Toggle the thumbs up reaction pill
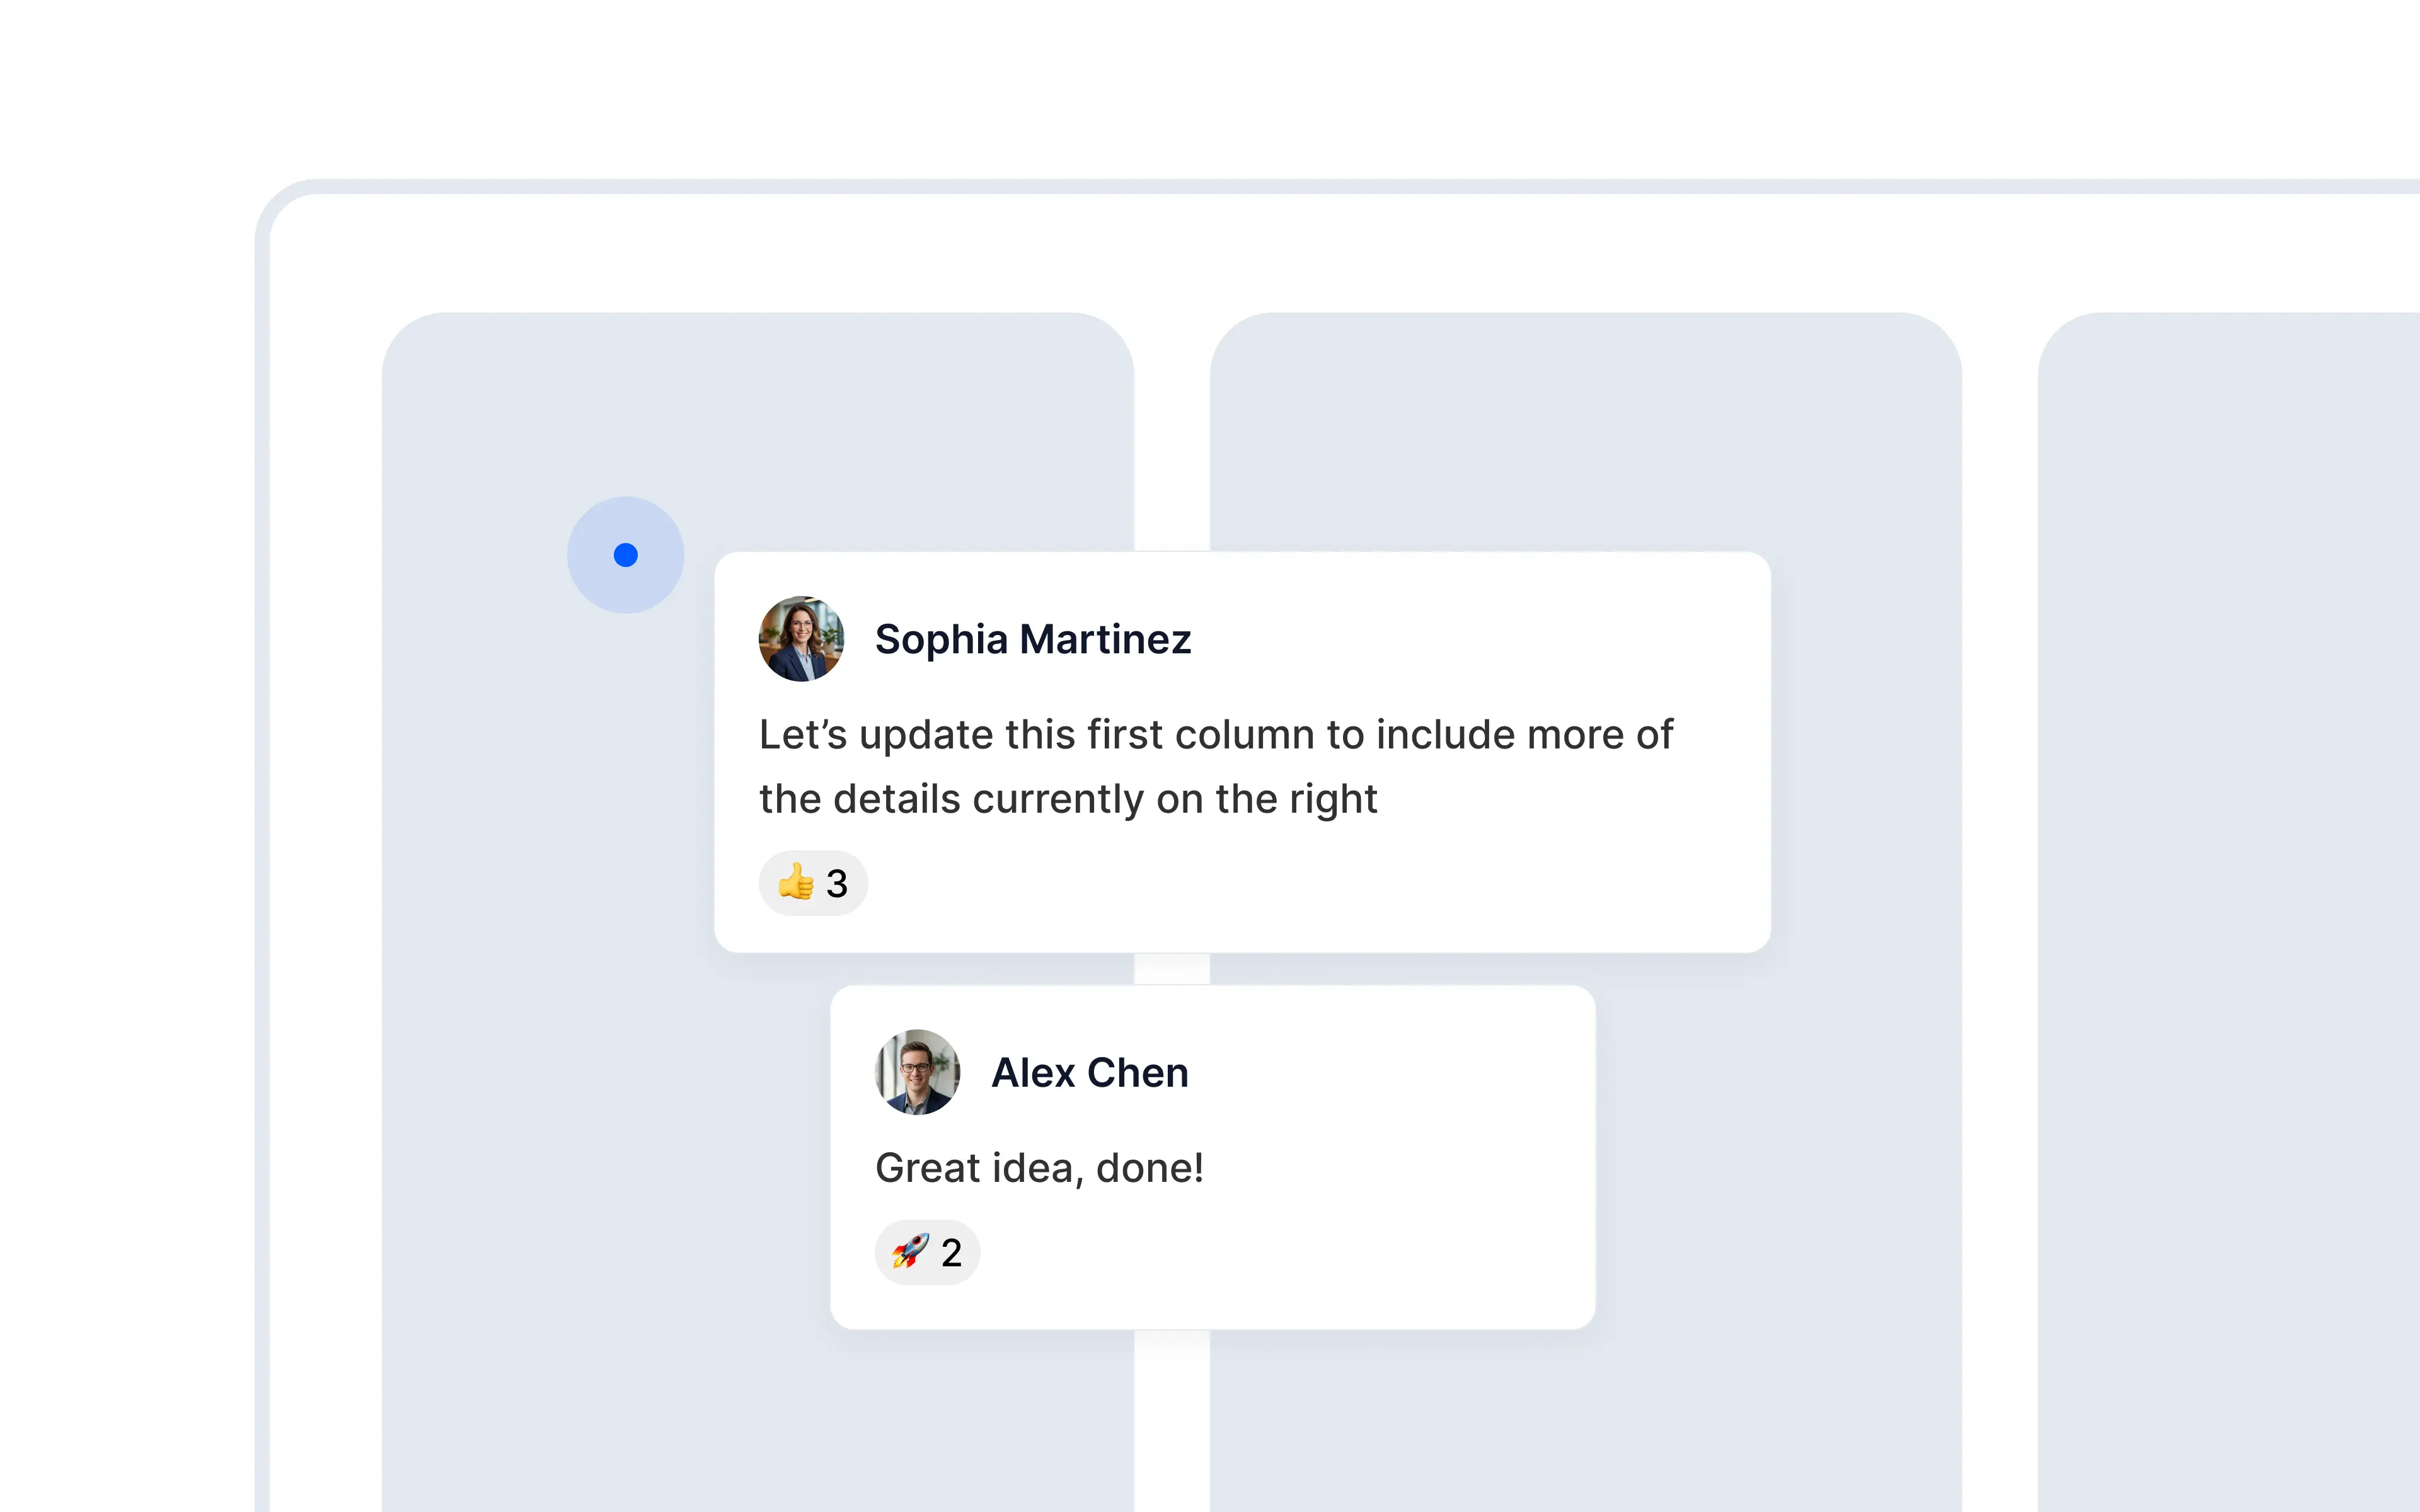The image size is (2420, 1512). tap(813, 883)
